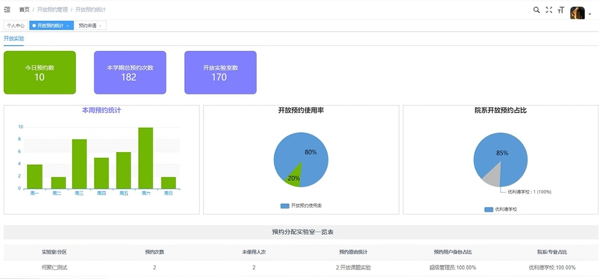This screenshot has width=602, height=279.
Task: Click the user avatar picture
Action: [x=577, y=13]
